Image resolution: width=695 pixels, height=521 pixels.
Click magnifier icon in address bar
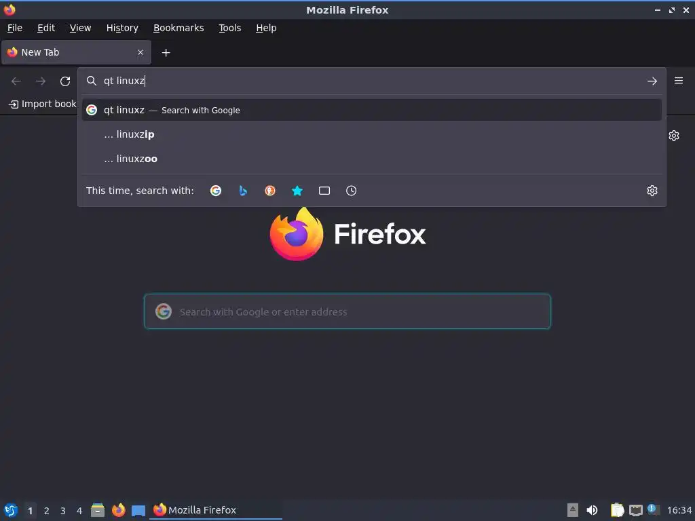tap(92, 81)
